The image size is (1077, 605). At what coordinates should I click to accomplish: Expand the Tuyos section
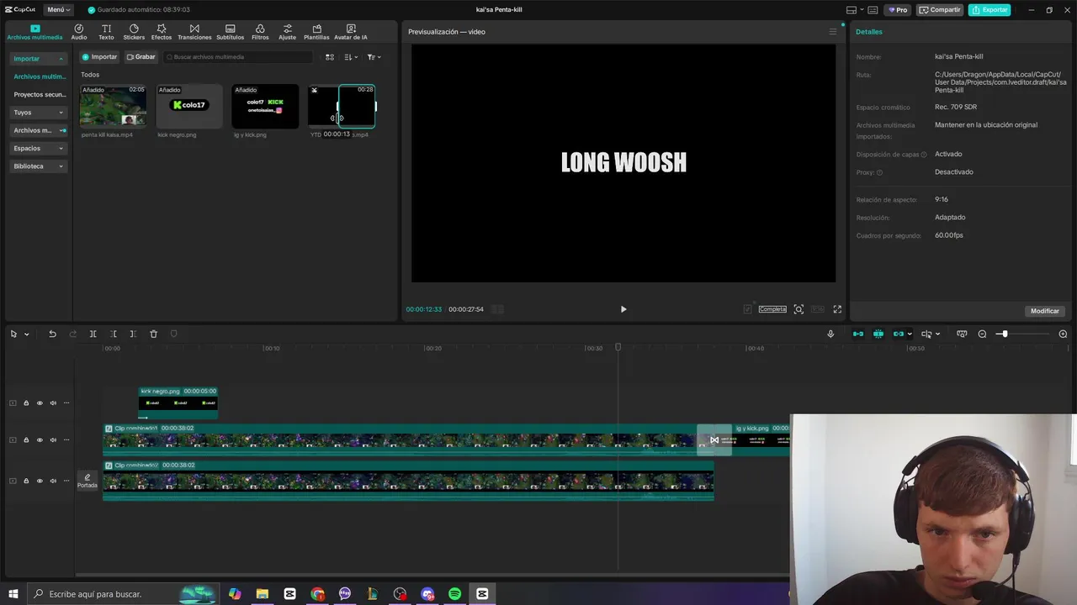point(38,112)
